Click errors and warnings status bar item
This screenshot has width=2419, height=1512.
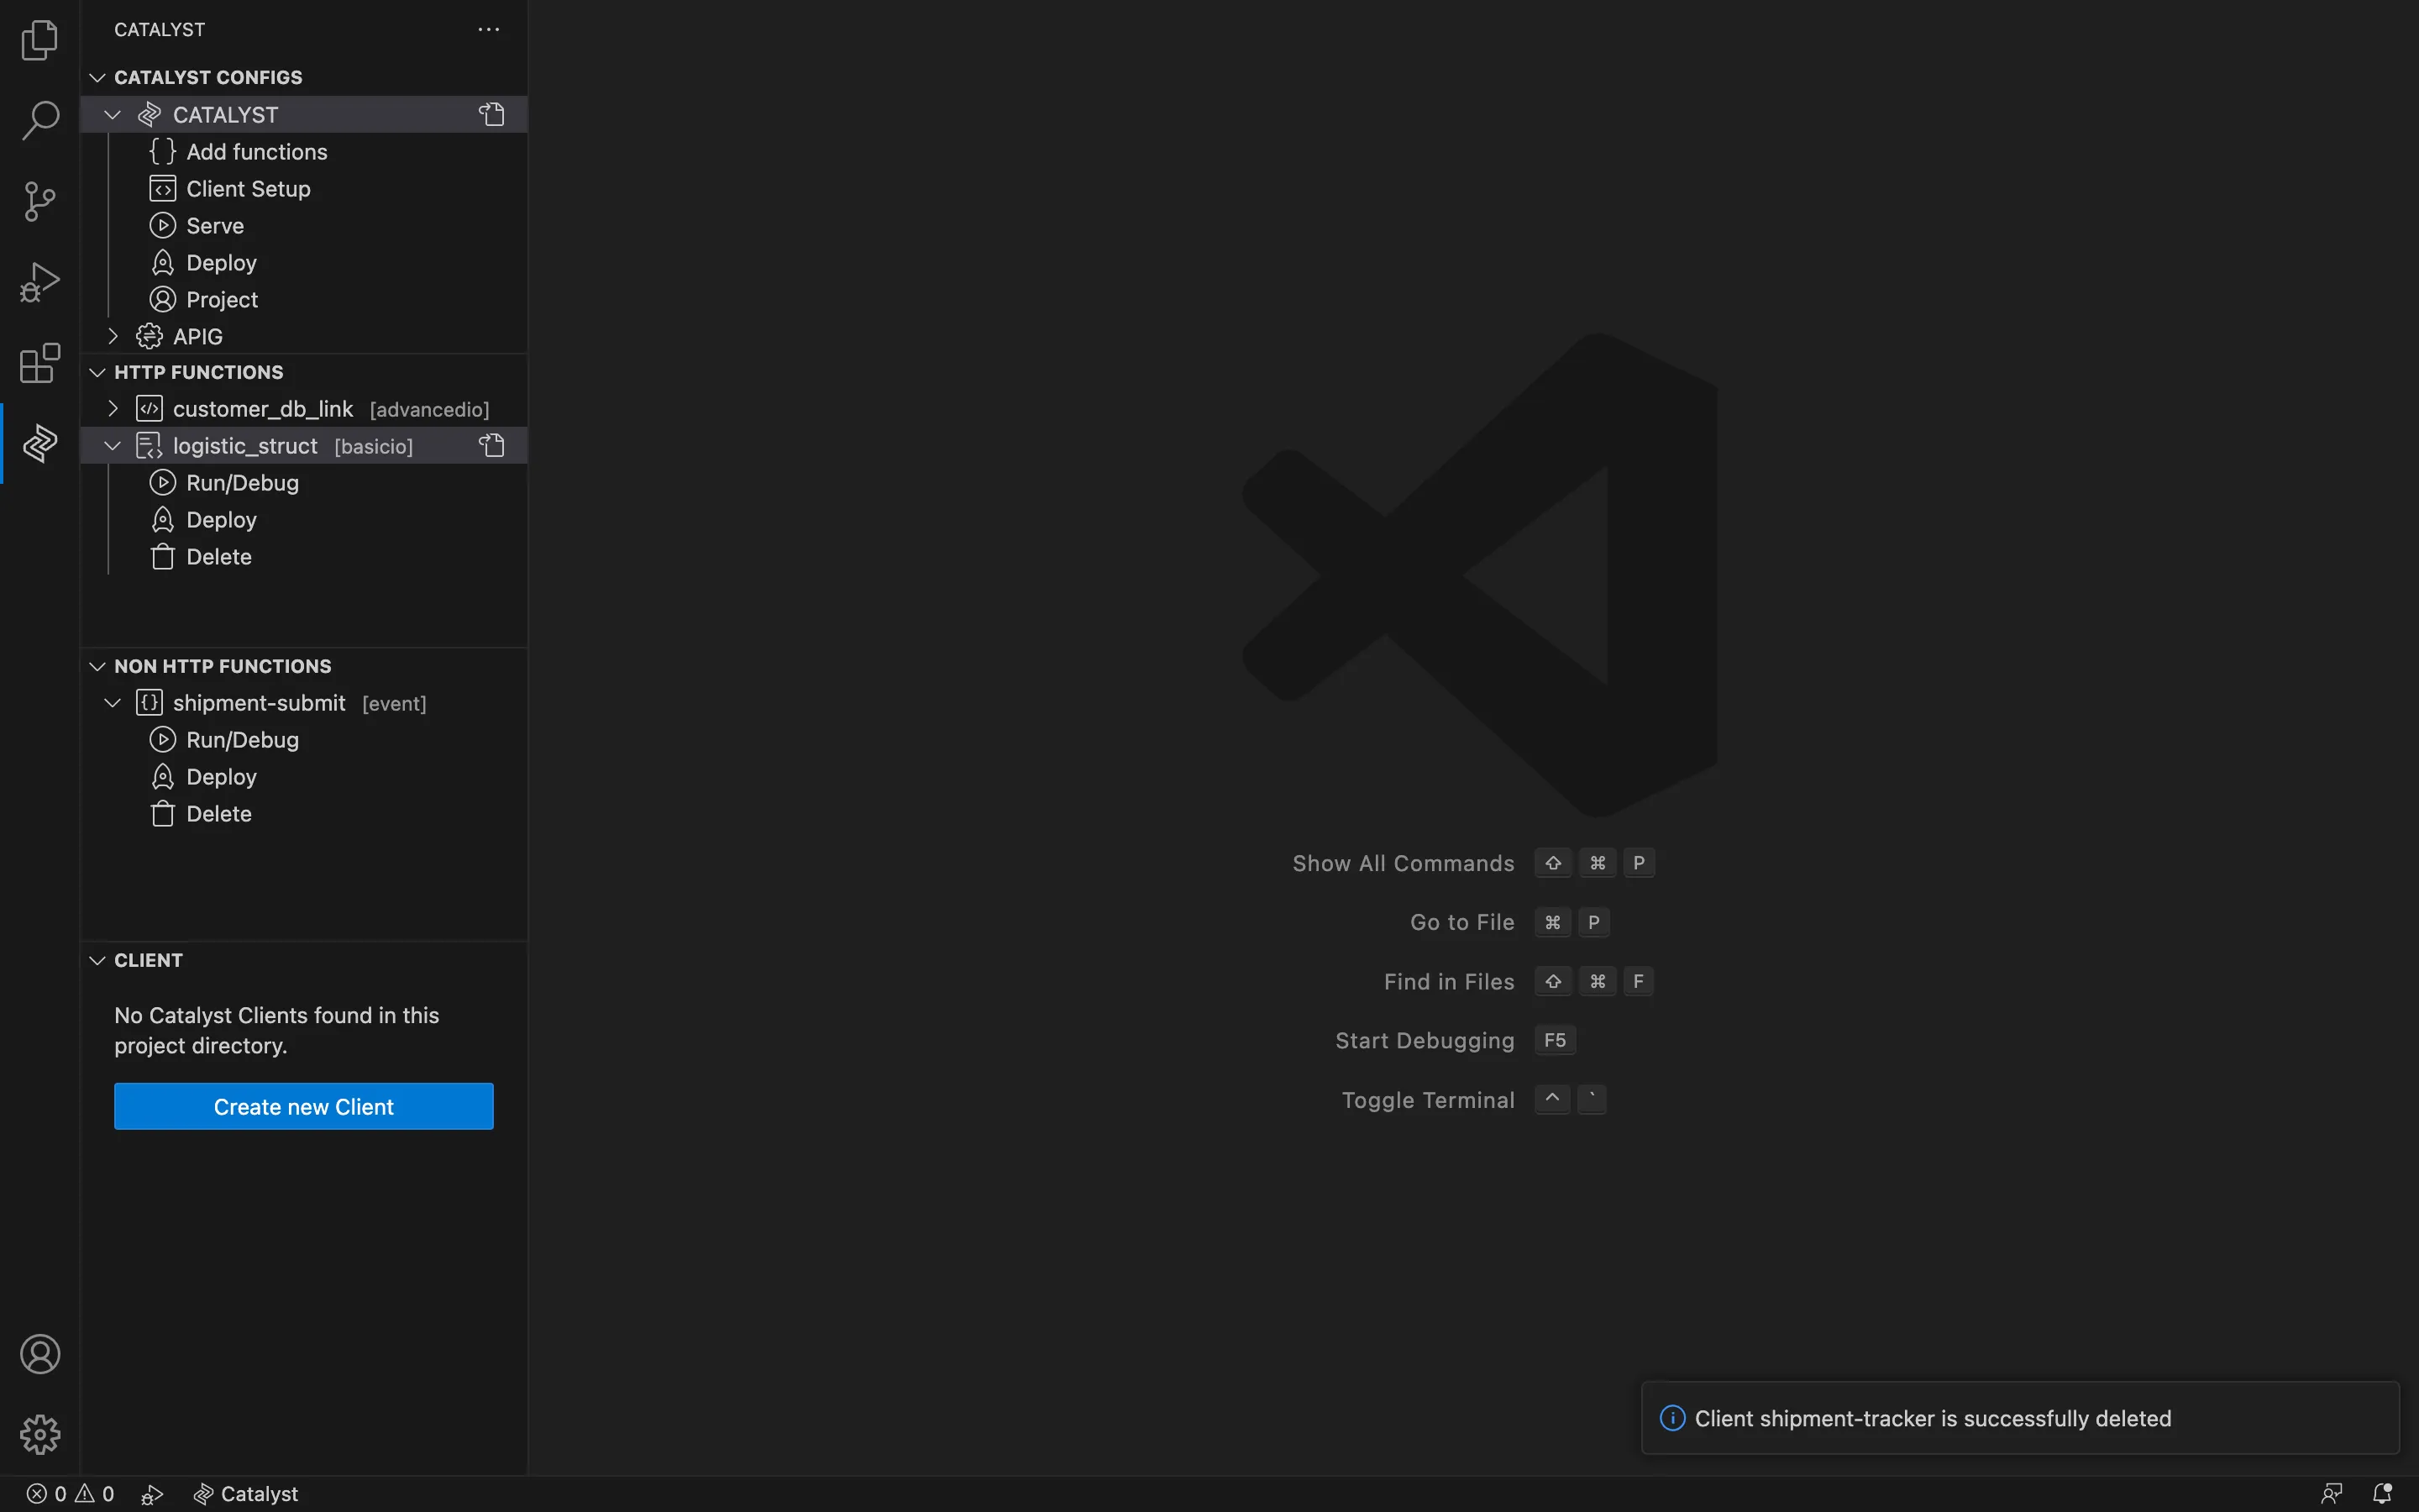click(70, 1493)
